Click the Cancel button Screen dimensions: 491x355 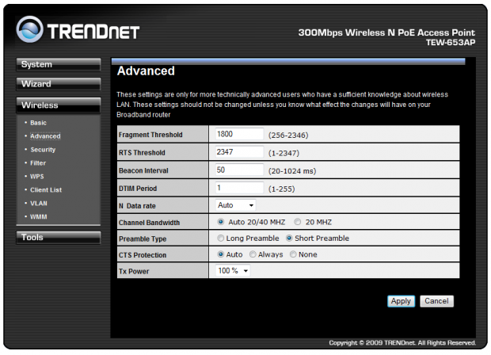coord(436,301)
